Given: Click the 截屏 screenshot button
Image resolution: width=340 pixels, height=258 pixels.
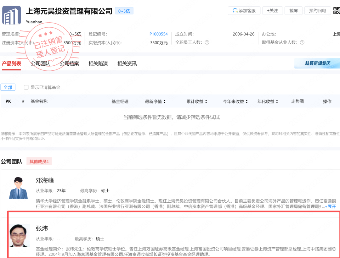Looking at the screenshot, I should [293, 11].
